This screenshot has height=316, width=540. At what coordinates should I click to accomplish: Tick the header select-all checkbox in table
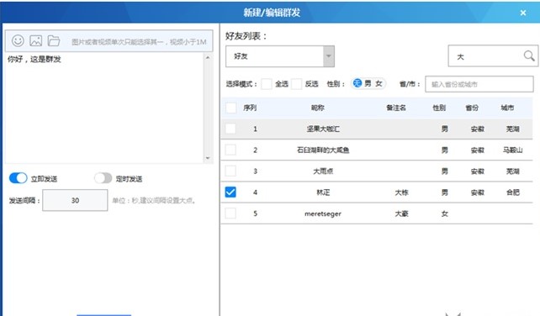point(230,108)
